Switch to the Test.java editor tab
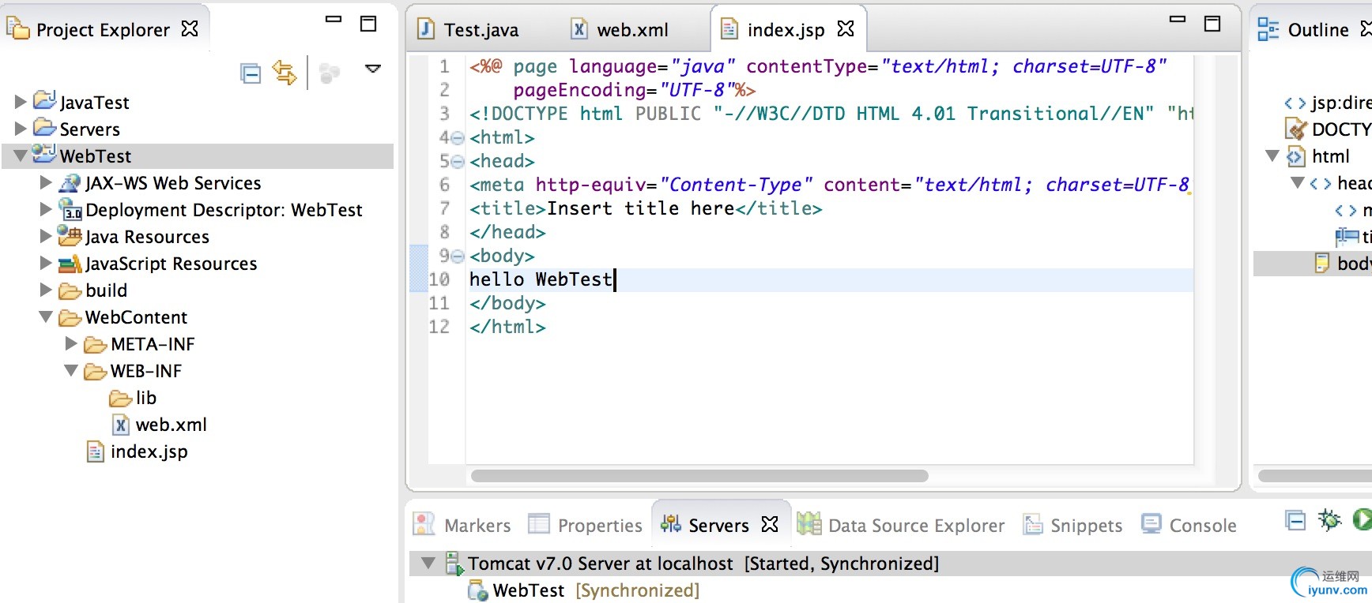 469,30
